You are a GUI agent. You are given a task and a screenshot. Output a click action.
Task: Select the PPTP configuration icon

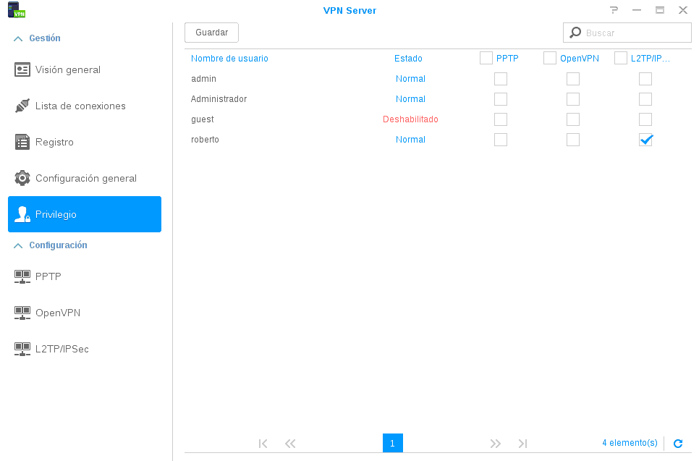(x=22, y=276)
